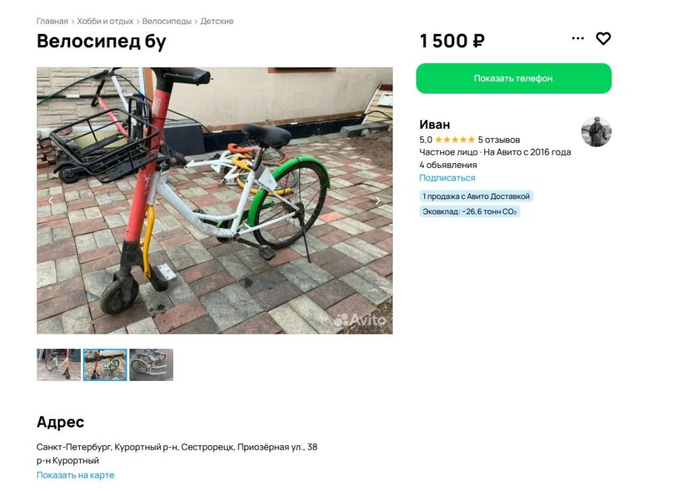679x491 pixels.
Task: Subscribe to seller via Подписаться link
Action: coord(447,178)
